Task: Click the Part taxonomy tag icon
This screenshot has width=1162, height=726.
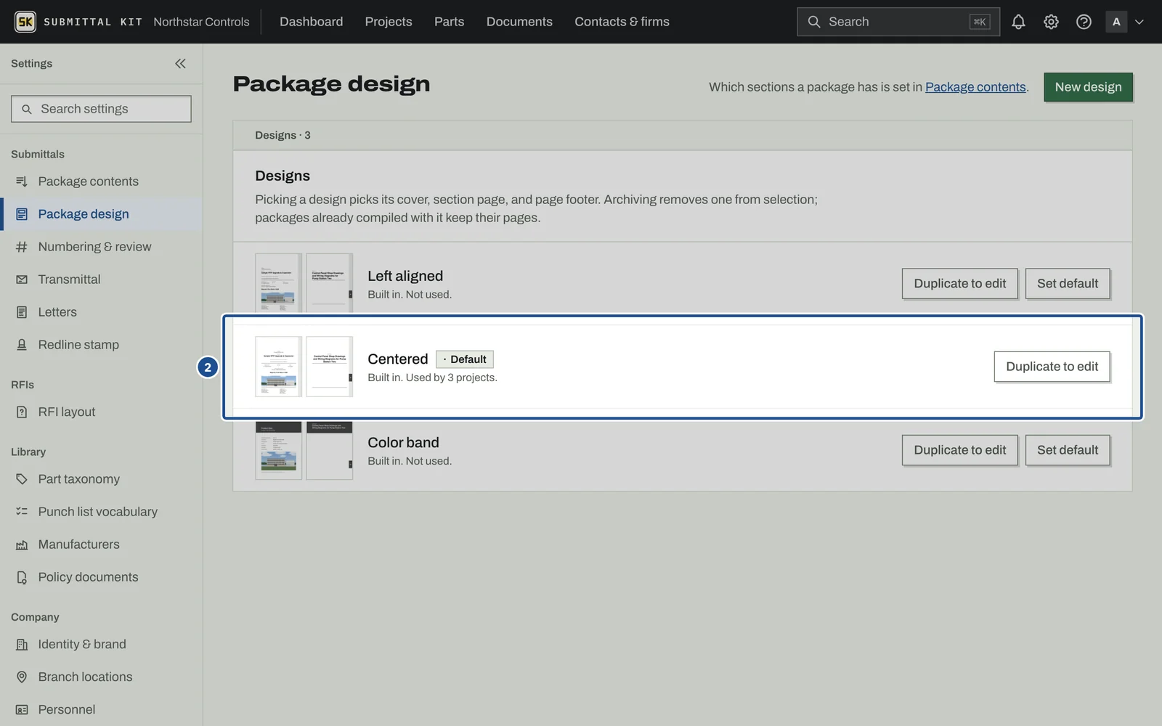Action: [22, 479]
